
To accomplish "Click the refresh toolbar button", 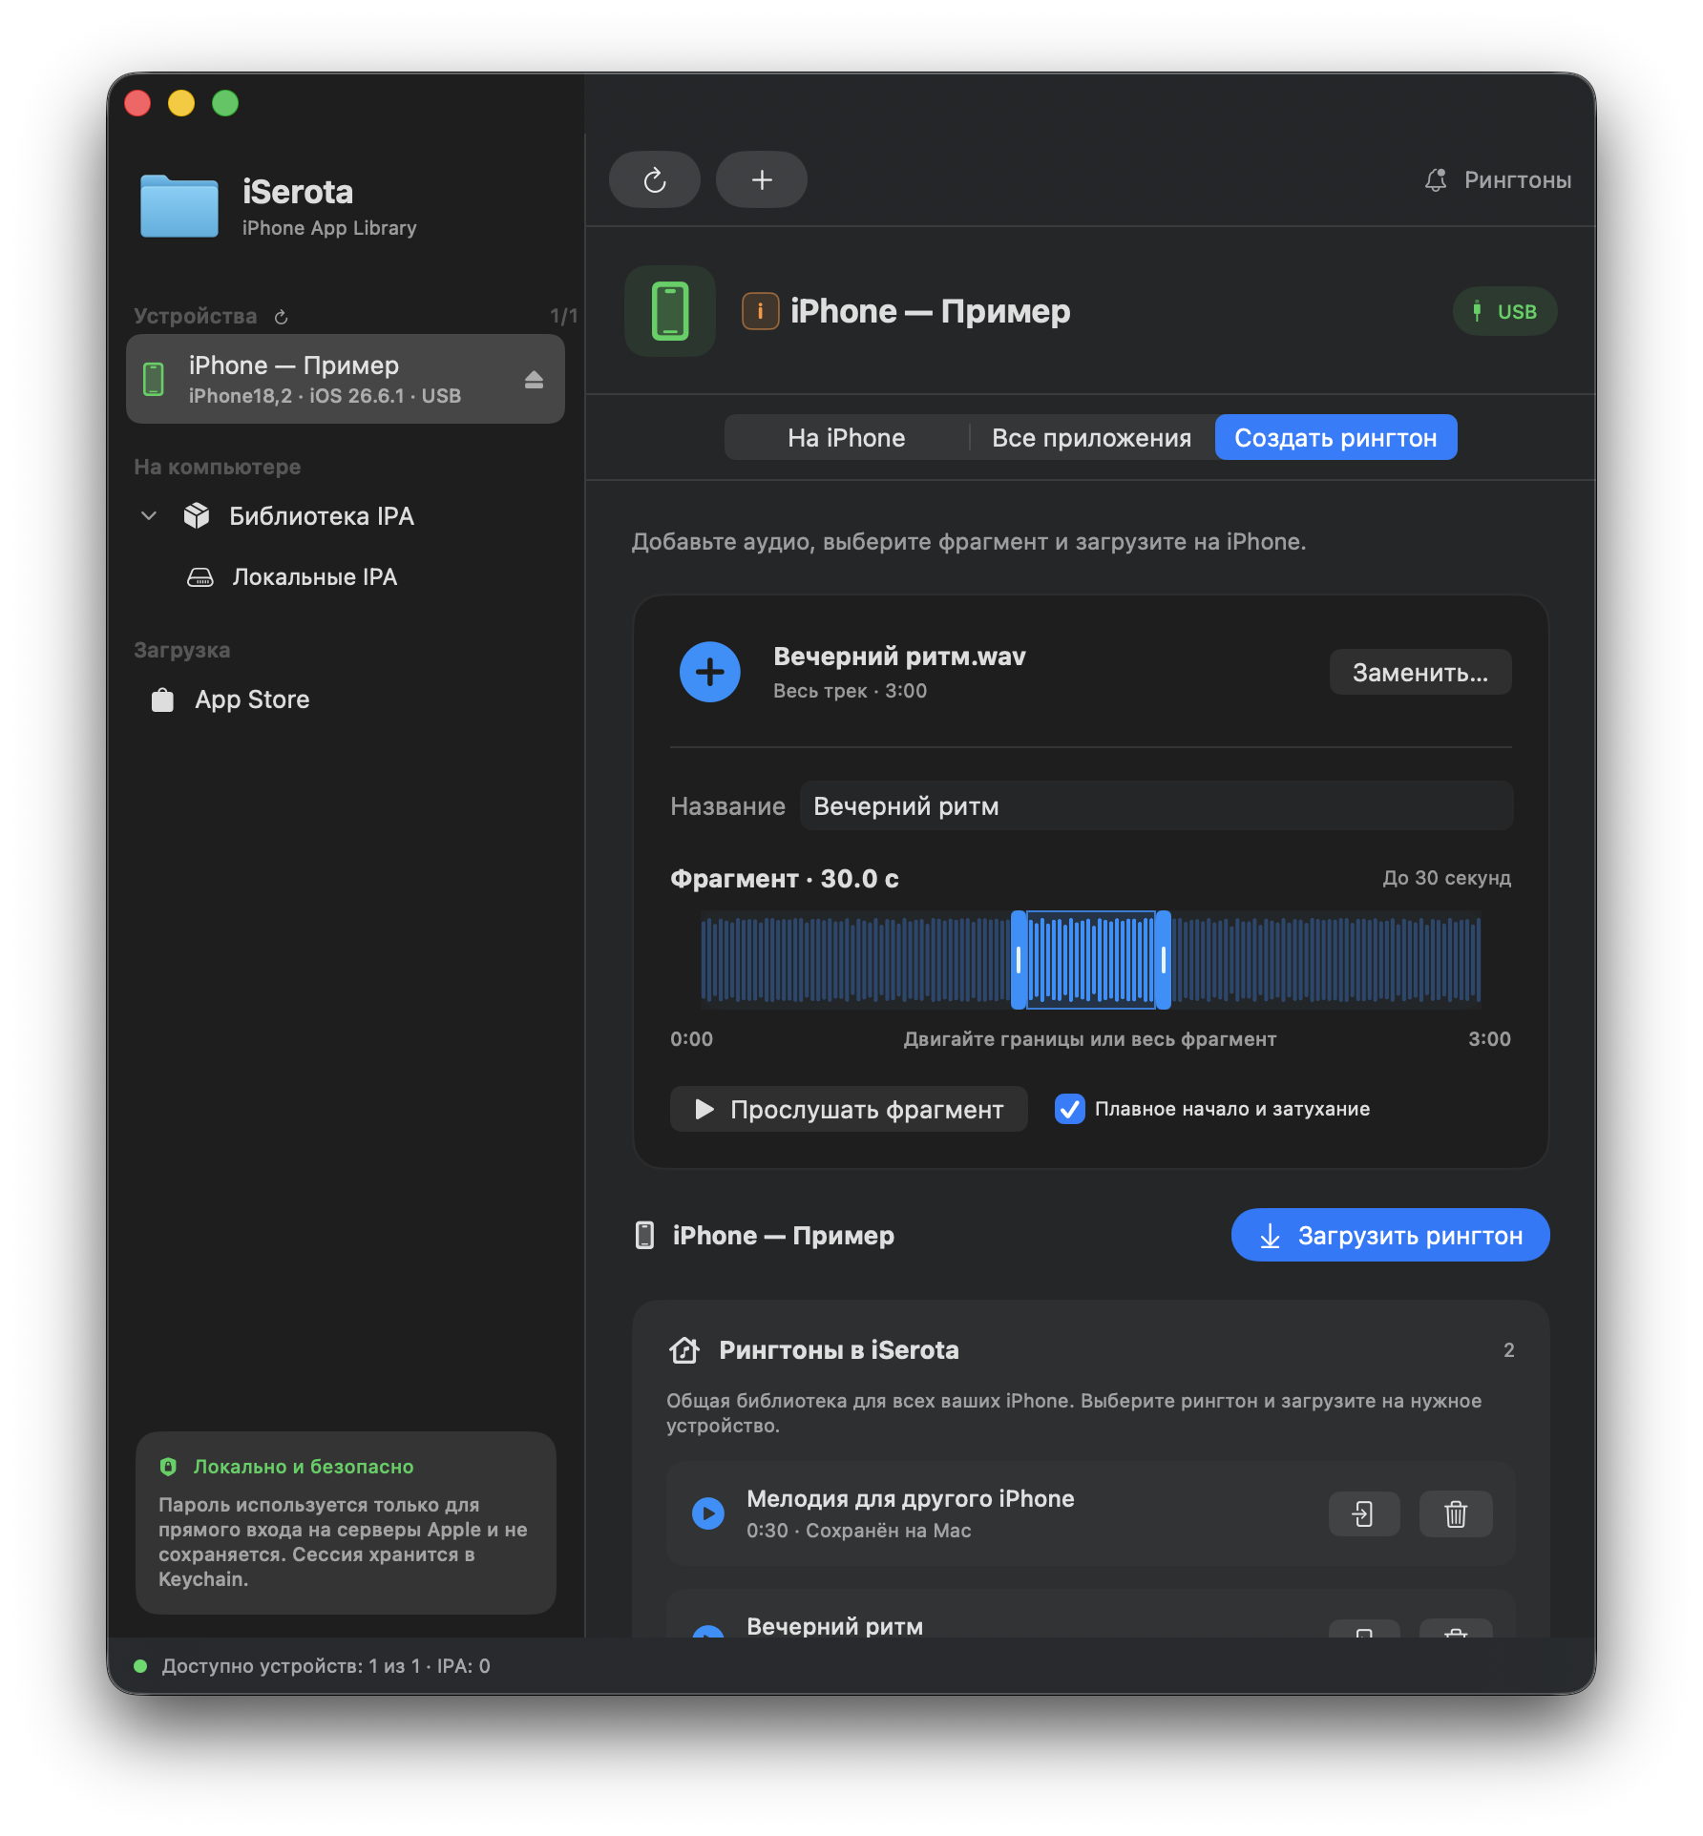I will coord(655,179).
